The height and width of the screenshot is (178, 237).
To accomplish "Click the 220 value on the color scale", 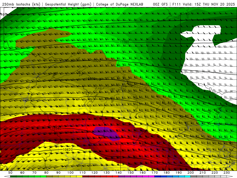I will click(214, 173).
